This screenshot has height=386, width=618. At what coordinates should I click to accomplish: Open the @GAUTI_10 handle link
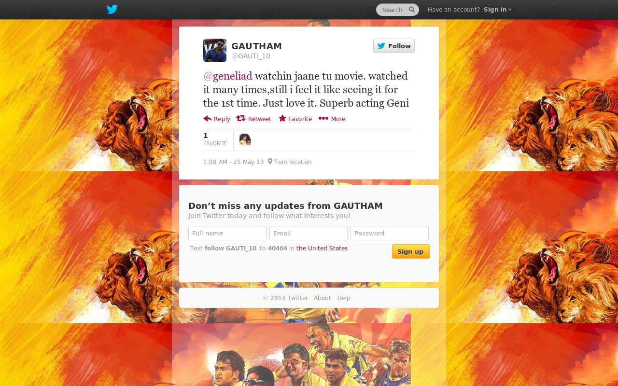[251, 56]
